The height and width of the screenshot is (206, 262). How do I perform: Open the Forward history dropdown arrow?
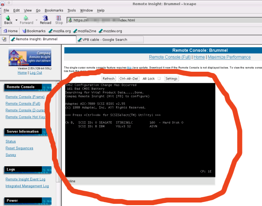36,20
